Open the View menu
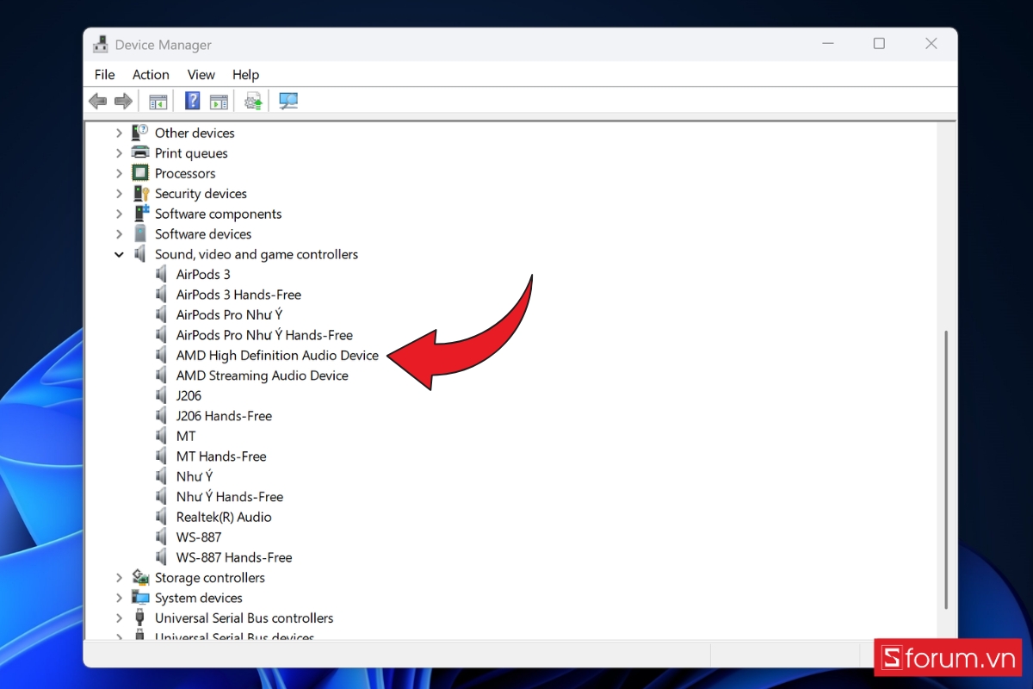 [201, 75]
